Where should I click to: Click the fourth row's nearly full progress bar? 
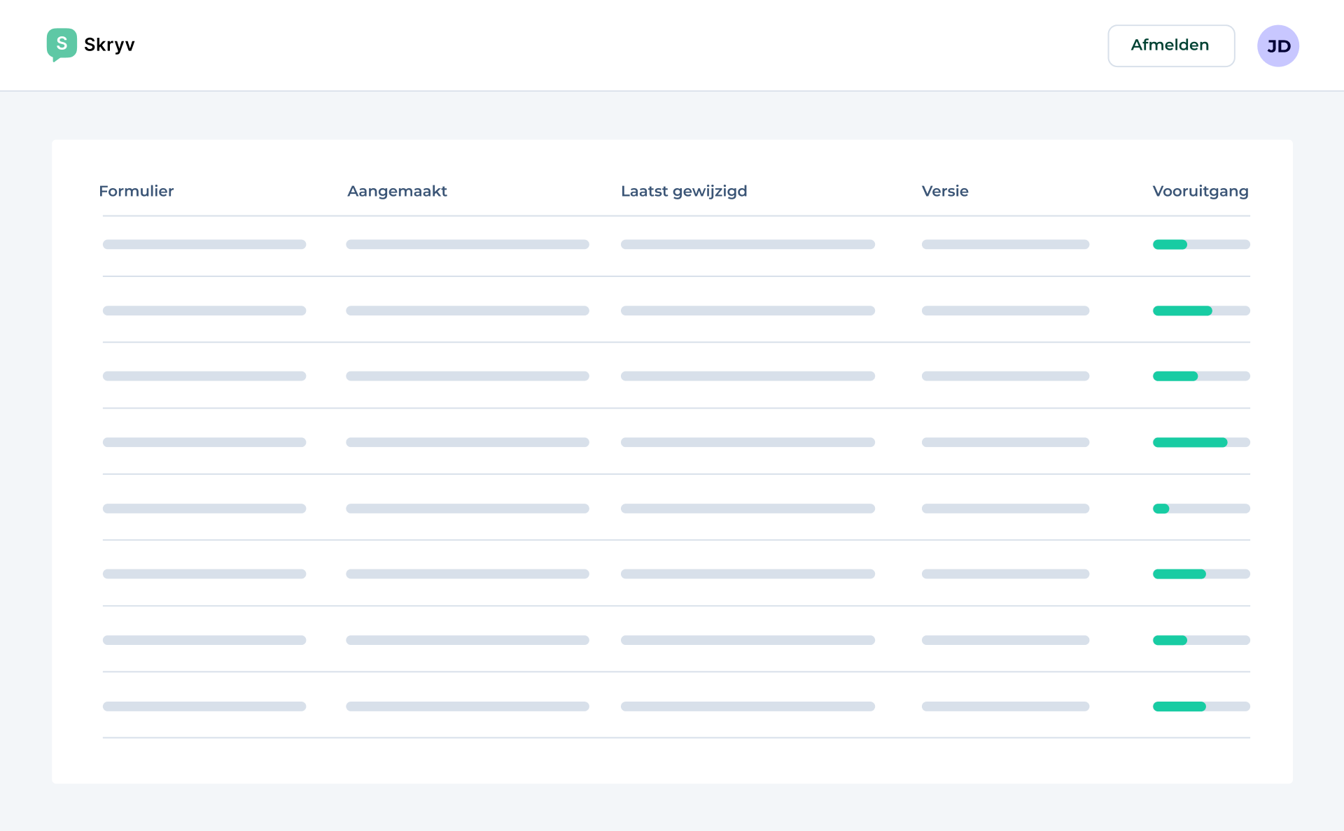(x=1200, y=442)
